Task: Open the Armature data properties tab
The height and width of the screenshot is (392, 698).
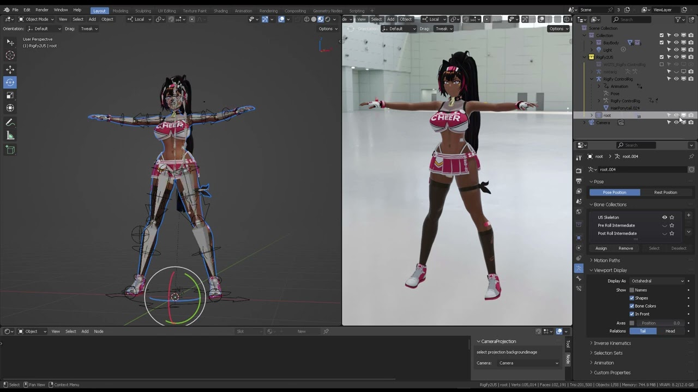Action: [579, 268]
